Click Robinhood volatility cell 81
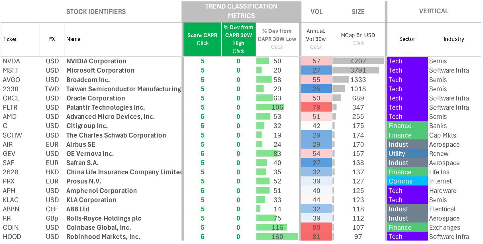This screenshot has width=483, height=244. pyautogui.click(x=316, y=237)
